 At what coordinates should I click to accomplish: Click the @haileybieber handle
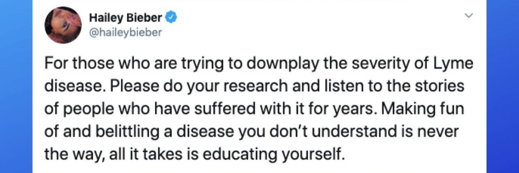tap(124, 32)
